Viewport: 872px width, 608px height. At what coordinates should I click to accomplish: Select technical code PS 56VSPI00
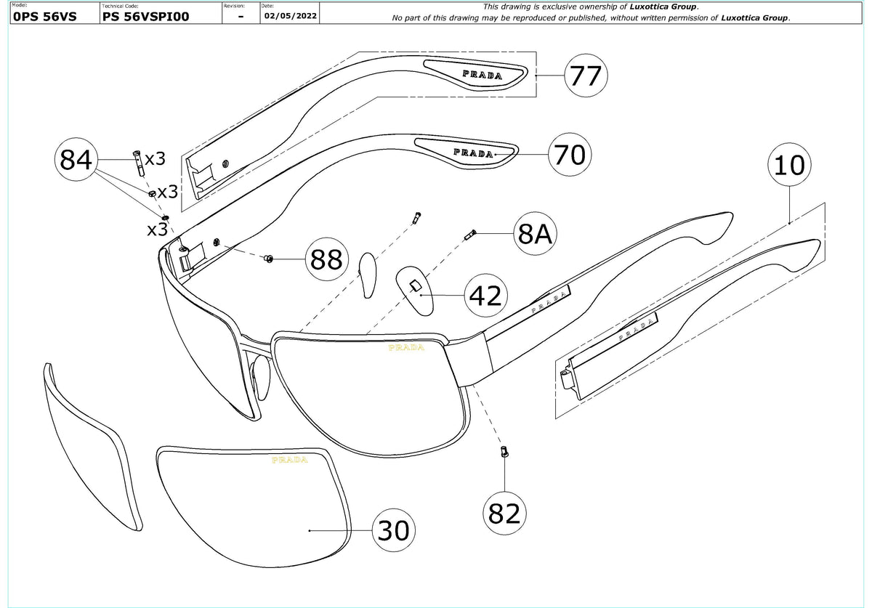(x=146, y=16)
